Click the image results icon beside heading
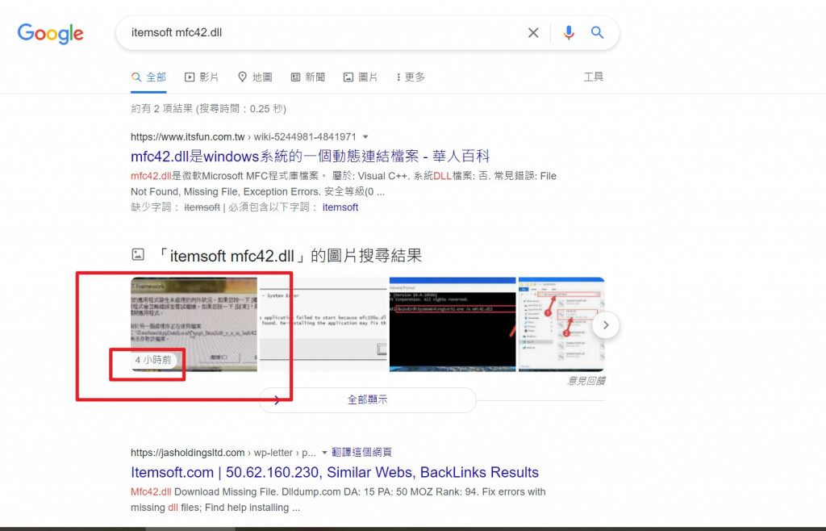 pos(137,255)
